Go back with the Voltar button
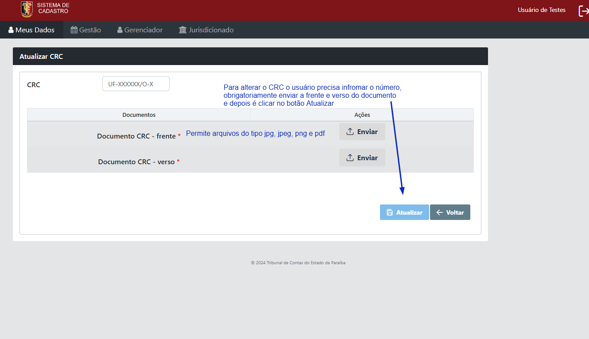 [x=450, y=212]
